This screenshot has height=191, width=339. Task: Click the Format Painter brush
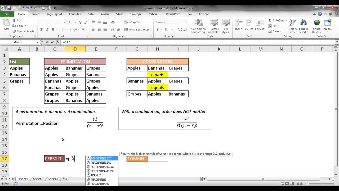point(14,31)
